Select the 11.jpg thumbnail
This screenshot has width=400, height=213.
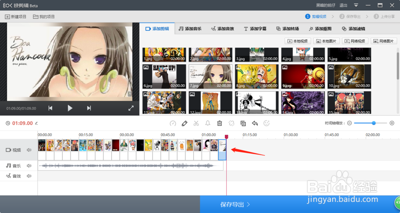(164, 103)
